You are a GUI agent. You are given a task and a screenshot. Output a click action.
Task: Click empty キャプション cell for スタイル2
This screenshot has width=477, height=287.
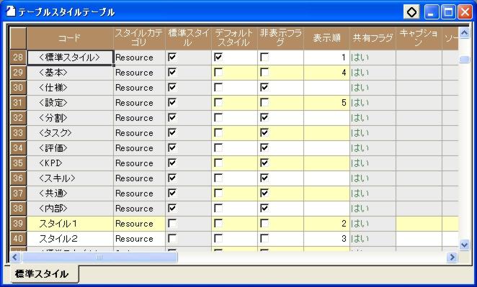[419, 238]
